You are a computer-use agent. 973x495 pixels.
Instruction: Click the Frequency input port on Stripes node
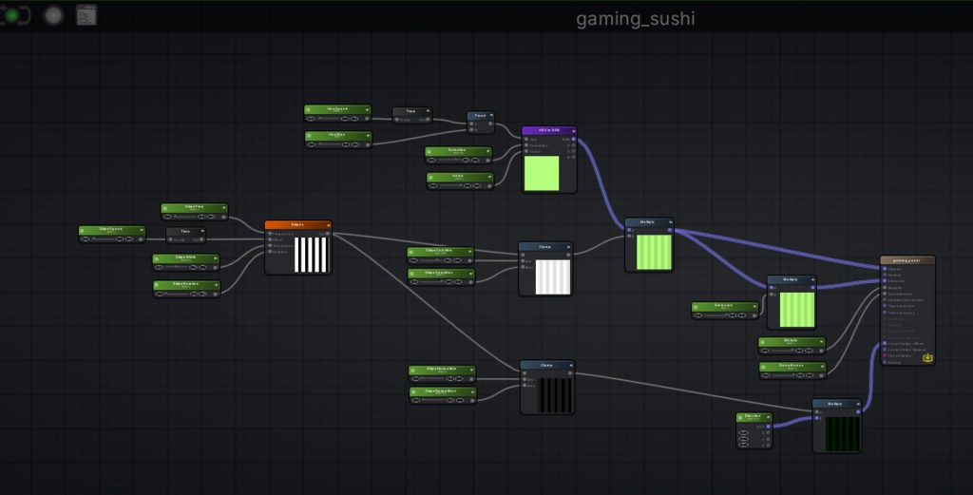tap(270, 234)
